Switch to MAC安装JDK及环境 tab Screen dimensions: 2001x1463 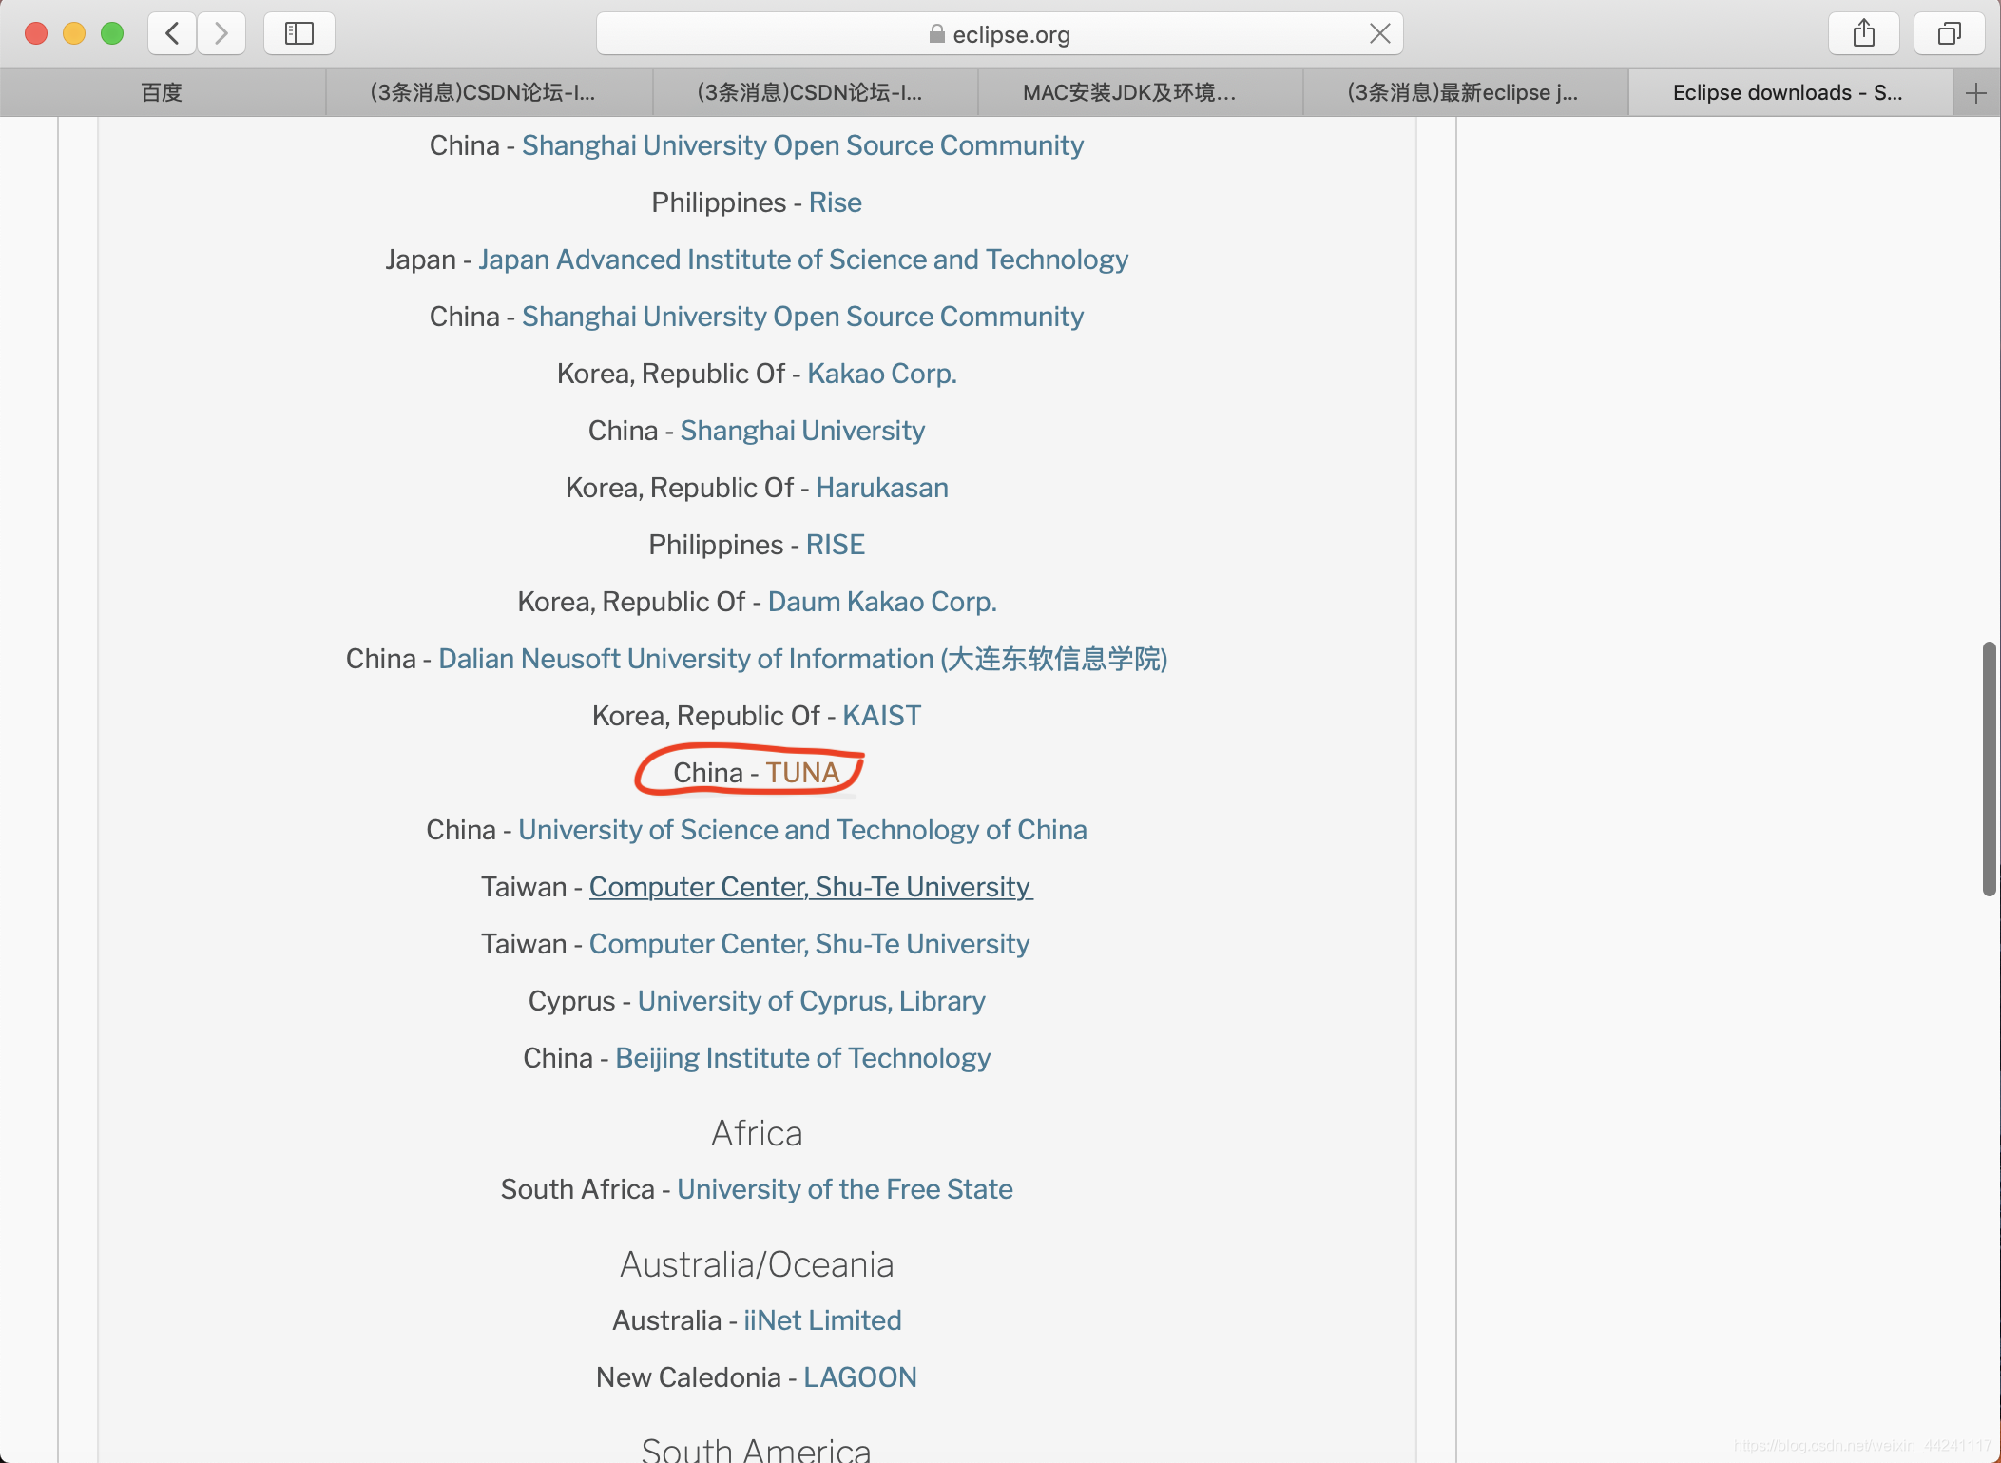click(x=1128, y=93)
